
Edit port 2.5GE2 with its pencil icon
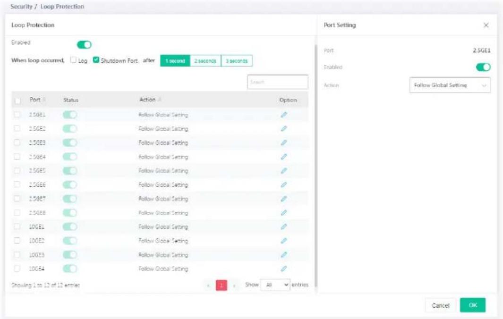pos(283,128)
